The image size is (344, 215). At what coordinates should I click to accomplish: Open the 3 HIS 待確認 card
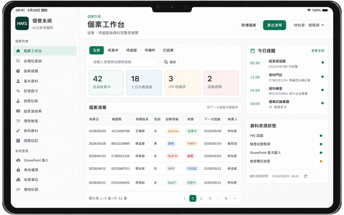point(182,83)
